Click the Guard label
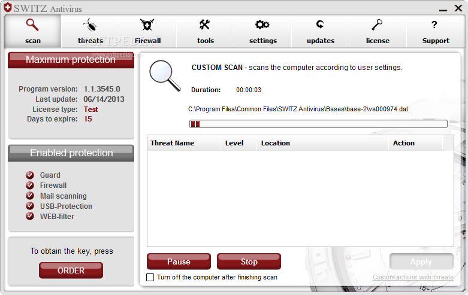The image size is (468, 295). (x=50, y=175)
